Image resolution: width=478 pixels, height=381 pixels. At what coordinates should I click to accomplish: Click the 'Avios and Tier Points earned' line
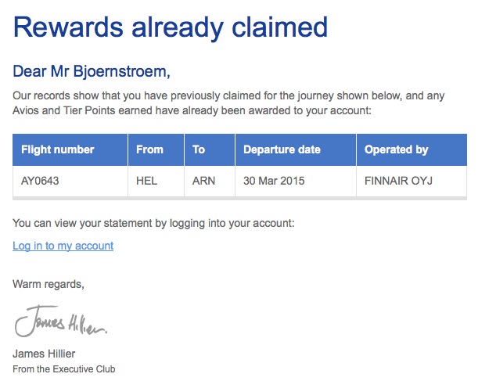[192, 110]
